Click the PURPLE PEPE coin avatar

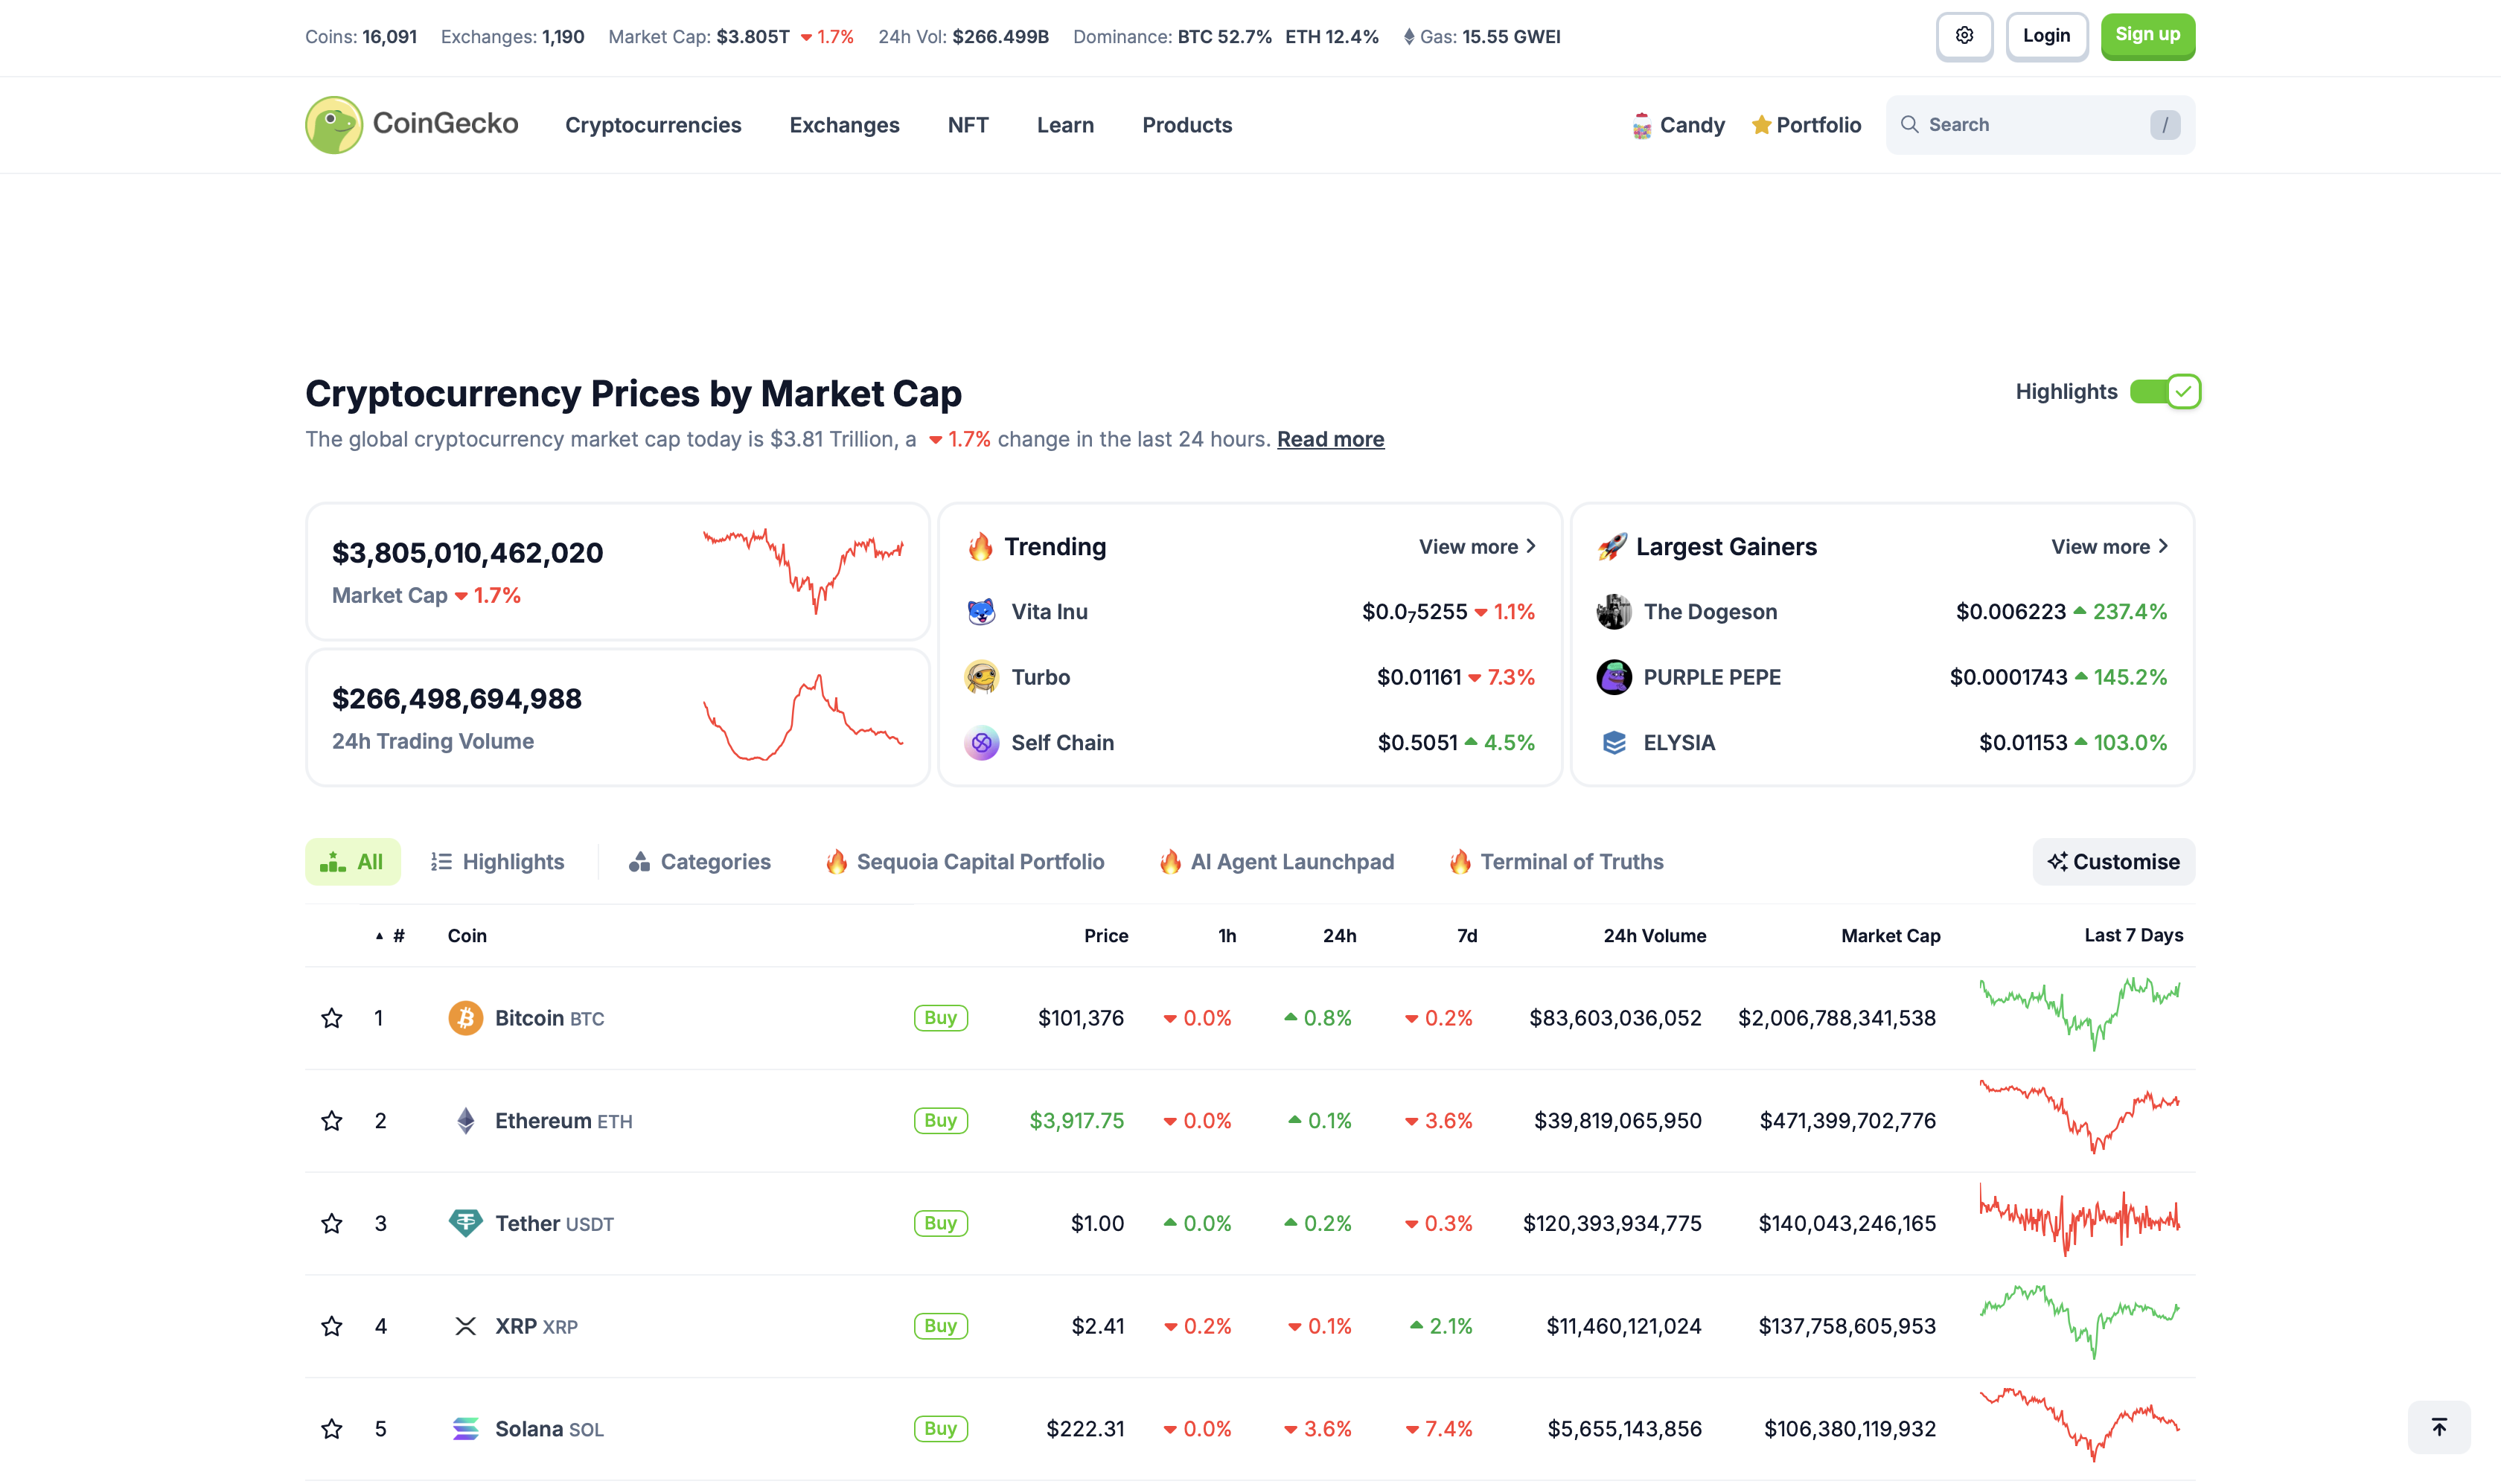click(1613, 677)
